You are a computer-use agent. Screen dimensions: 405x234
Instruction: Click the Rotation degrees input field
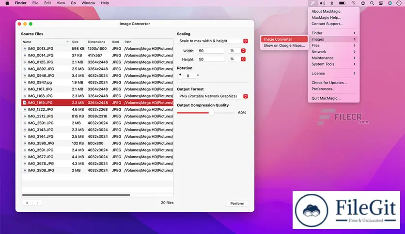click(190, 76)
